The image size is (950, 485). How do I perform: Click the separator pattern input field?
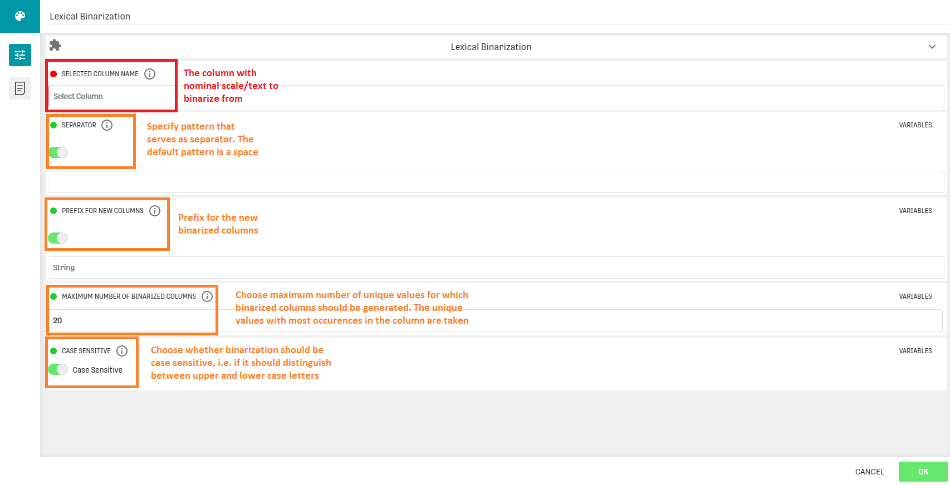pos(496,182)
